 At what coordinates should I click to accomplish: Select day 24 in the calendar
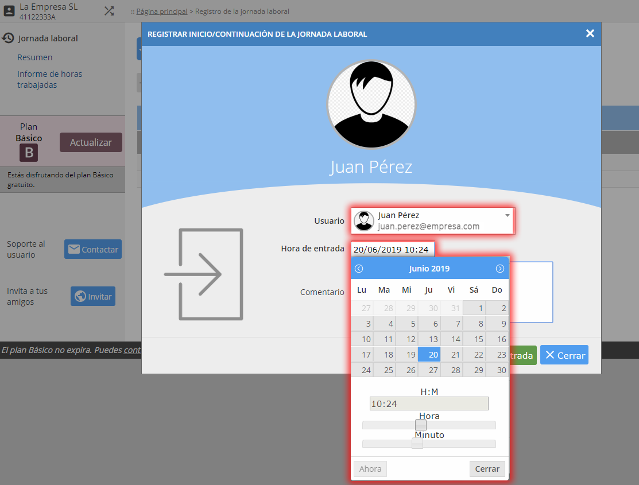(362, 370)
